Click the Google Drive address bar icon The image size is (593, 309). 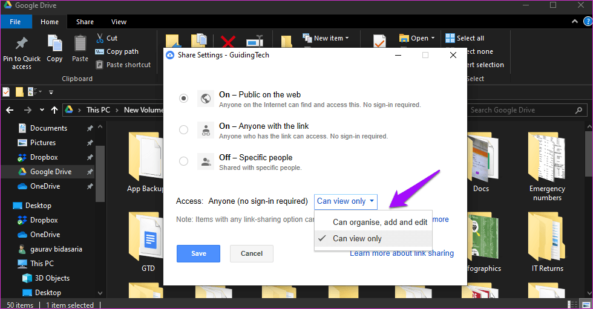tap(69, 110)
